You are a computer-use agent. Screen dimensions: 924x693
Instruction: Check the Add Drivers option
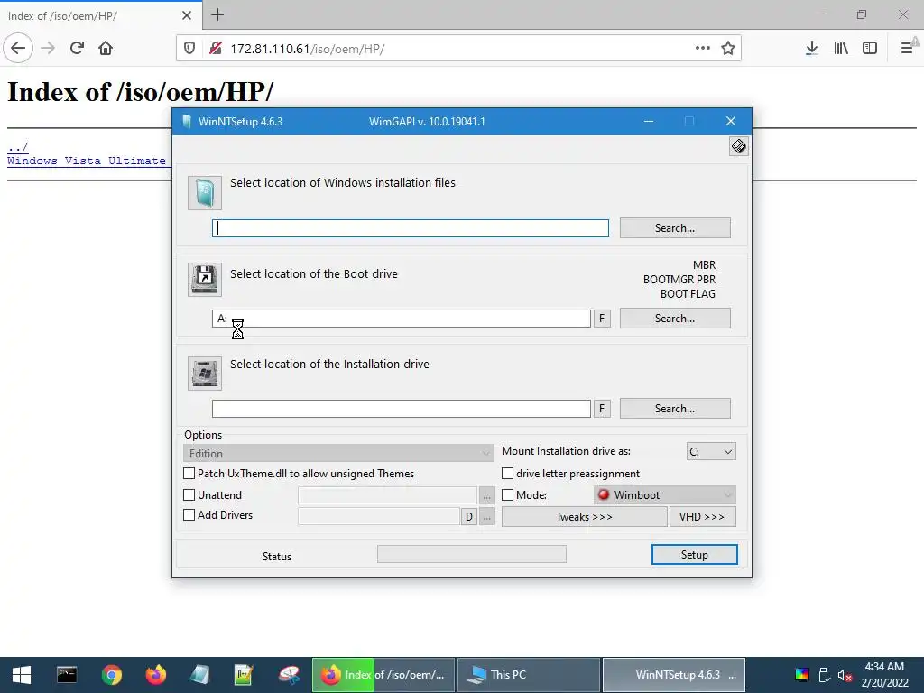[x=189, y=515]
